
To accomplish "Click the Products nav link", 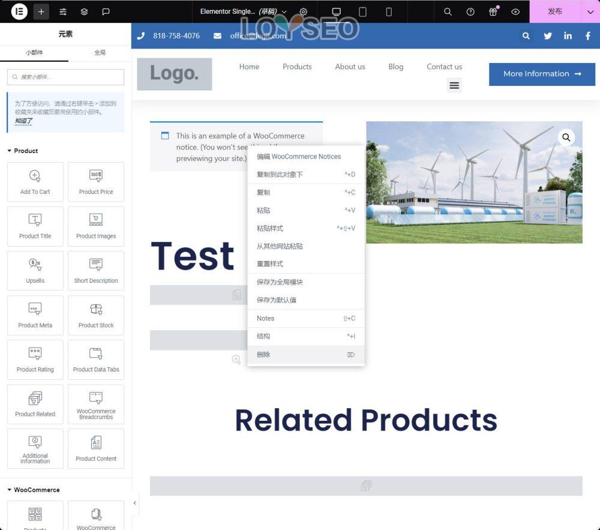I will [297, 67].
